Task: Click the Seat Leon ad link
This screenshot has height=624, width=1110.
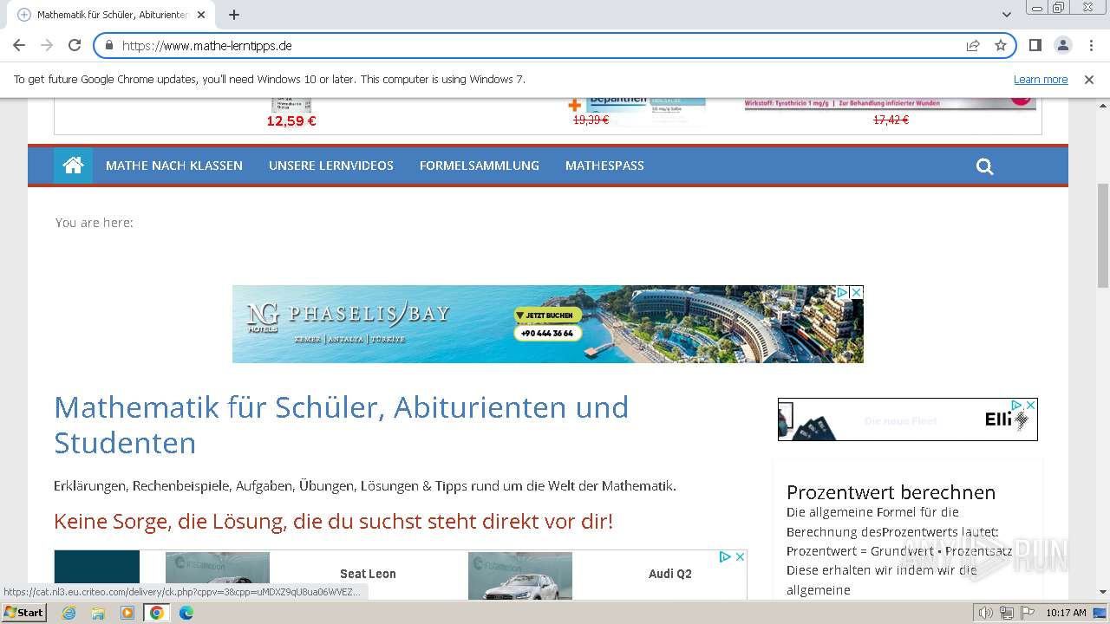Action: coord(368,574)
